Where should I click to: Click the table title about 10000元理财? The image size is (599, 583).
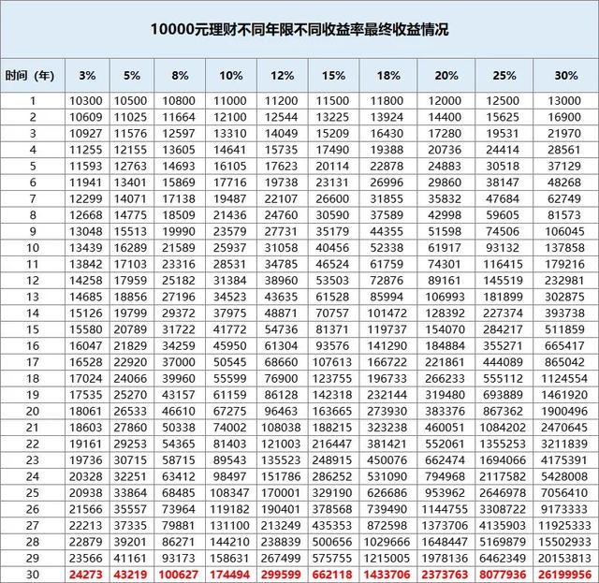pos(299,29)
